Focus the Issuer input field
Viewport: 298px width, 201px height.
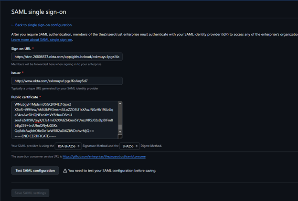67,81
